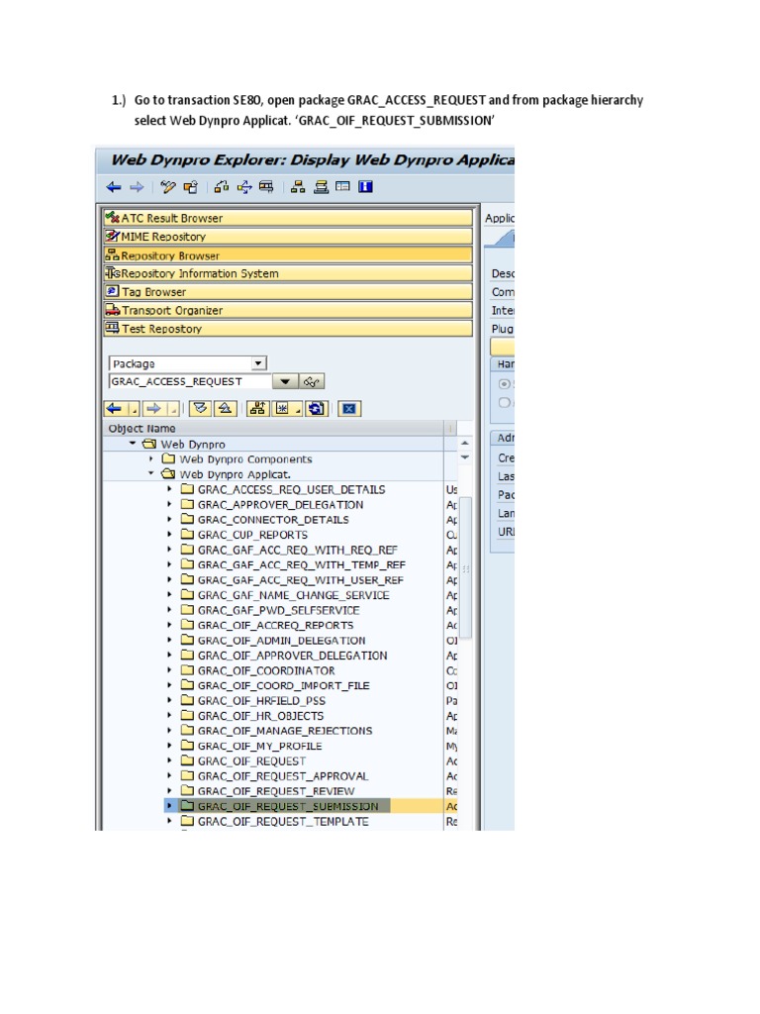Click the GRAC_ACCESS_REQUEST package name field
Screen dimensions: 760x1014
click(190, 381)
